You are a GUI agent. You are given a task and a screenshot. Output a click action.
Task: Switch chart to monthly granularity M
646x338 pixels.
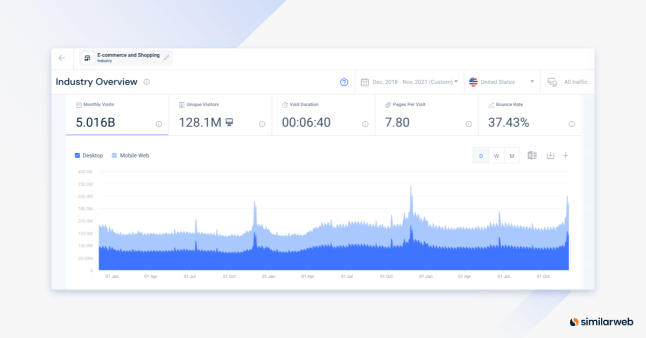pyautogui.click(x=512, y=156)
